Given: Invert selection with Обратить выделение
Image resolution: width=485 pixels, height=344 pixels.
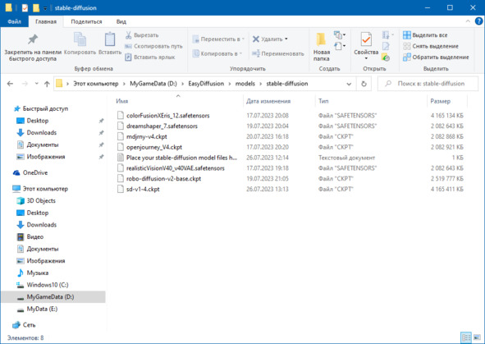Looking at the screenshot, I should (x=436, y=57).
